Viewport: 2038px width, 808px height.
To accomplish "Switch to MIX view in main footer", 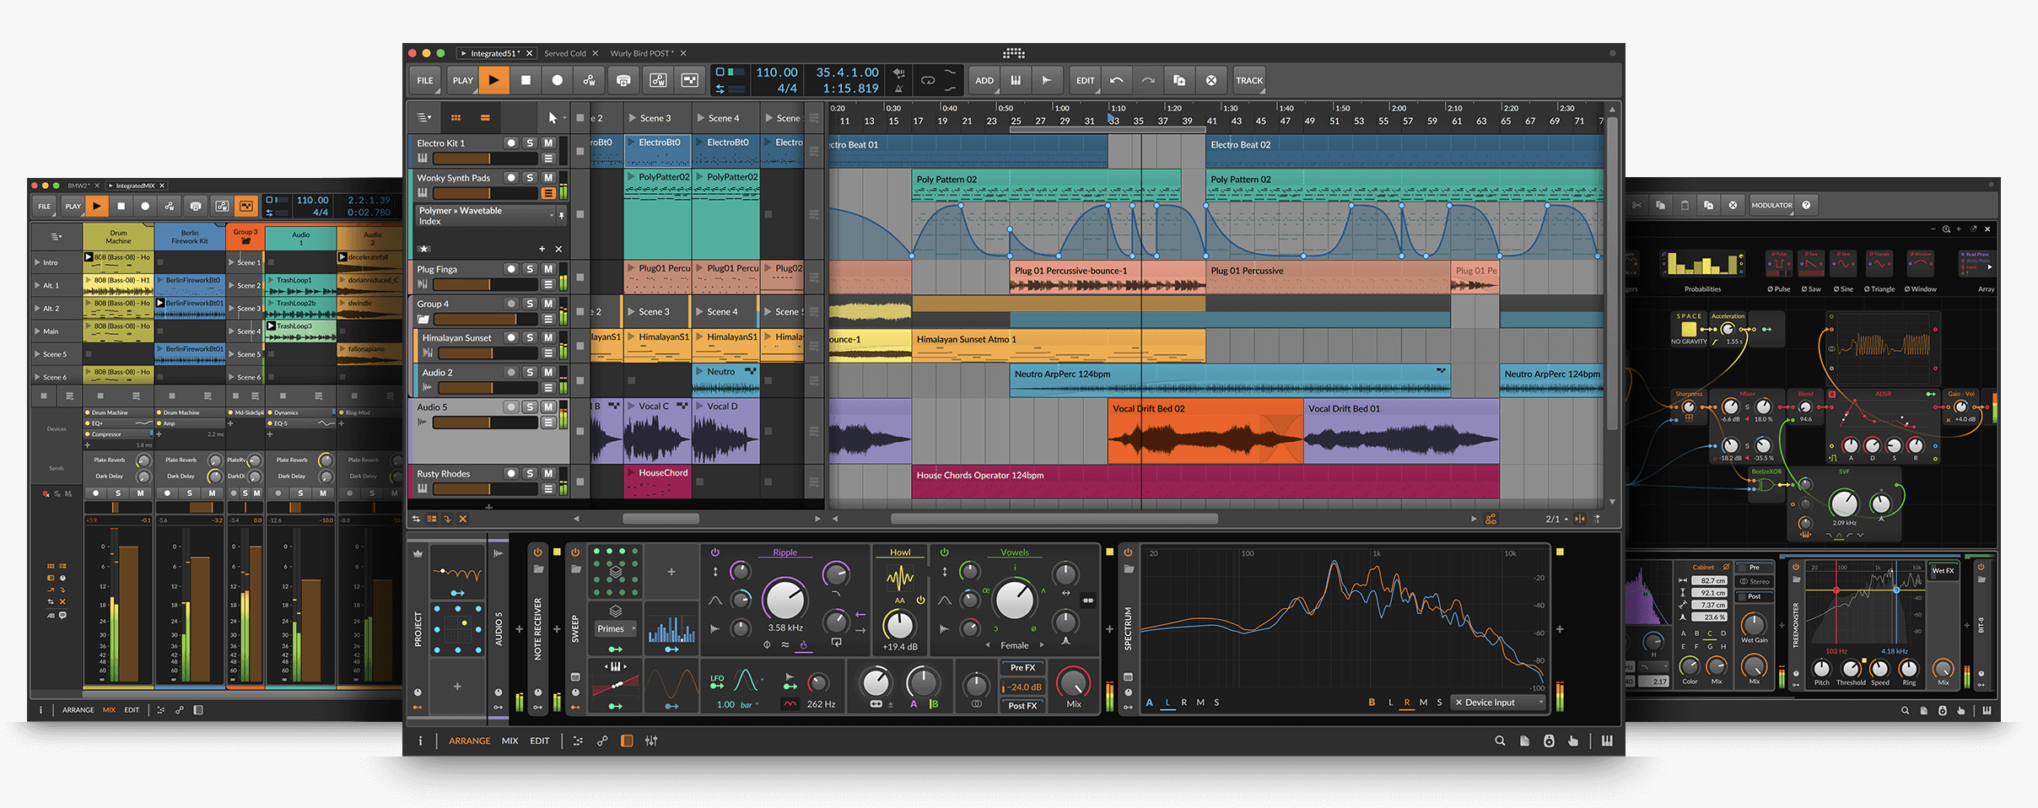I will click(509, 741).
